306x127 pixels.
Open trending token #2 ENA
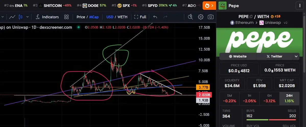16,5
